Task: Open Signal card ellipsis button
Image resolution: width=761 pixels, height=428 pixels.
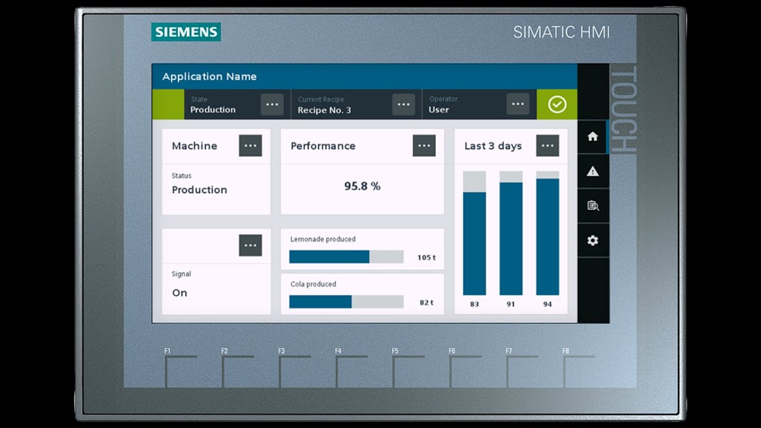Action: (x=250, y=245)
